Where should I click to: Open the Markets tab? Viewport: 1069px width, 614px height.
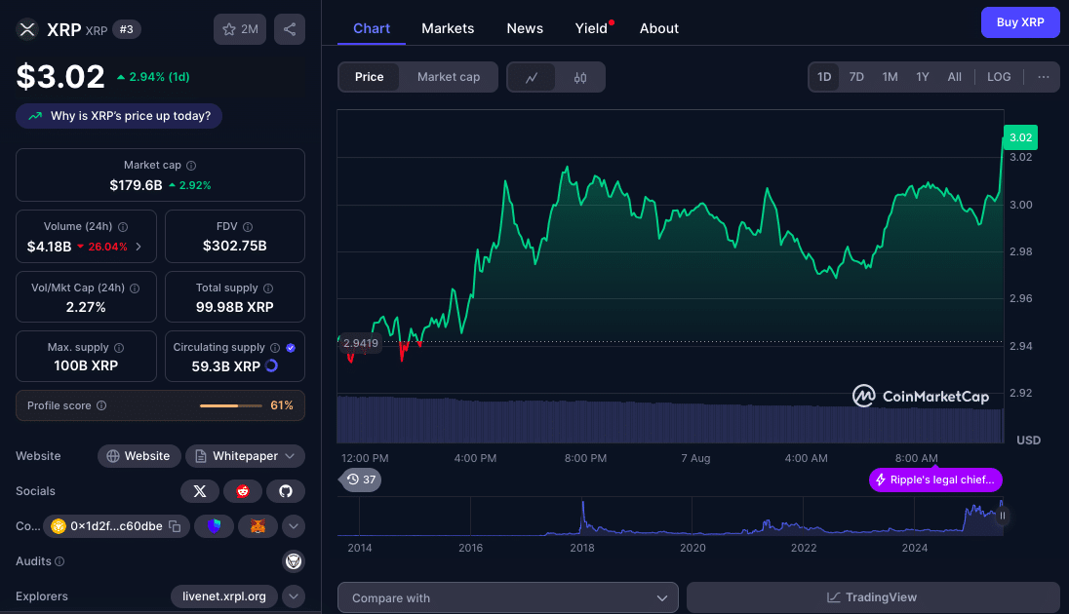448,28
